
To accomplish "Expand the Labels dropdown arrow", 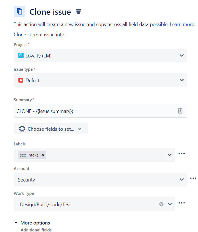I will [x=169, y=155].
